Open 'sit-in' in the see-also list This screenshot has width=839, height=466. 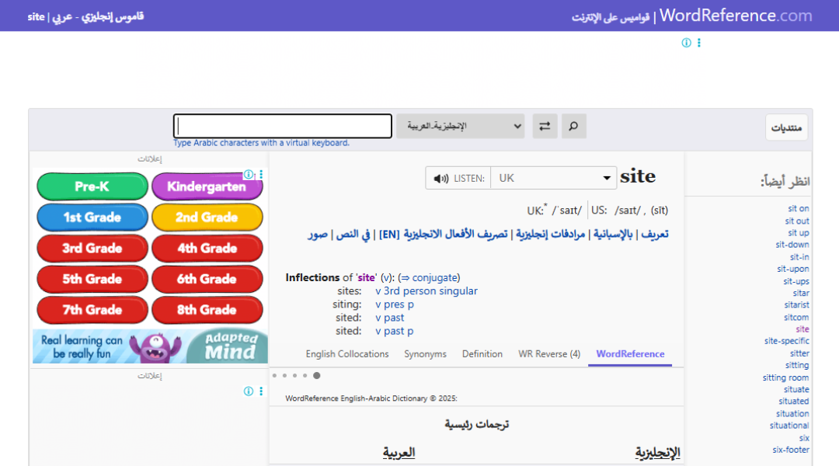[799, 257]
